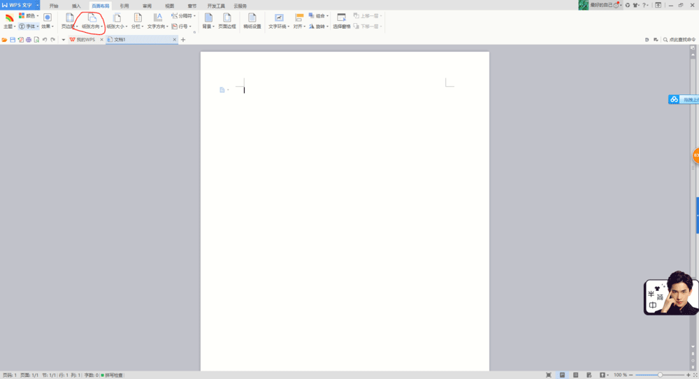The height and width of the screenshot is (379, 699).
Task: Expand the 分隔符 breaks dropdown
Action: point(182,15)
